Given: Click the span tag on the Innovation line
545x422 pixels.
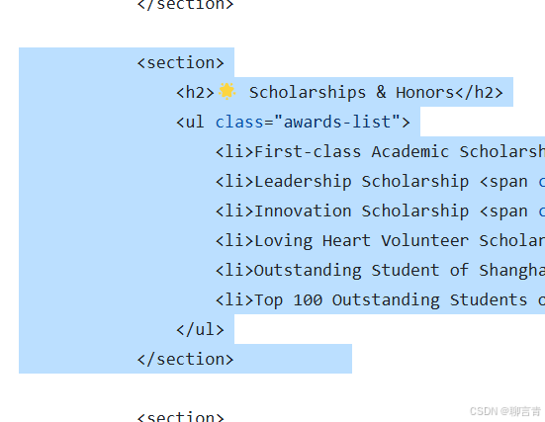Looking at the screenshot, I should tap(503, 211).
